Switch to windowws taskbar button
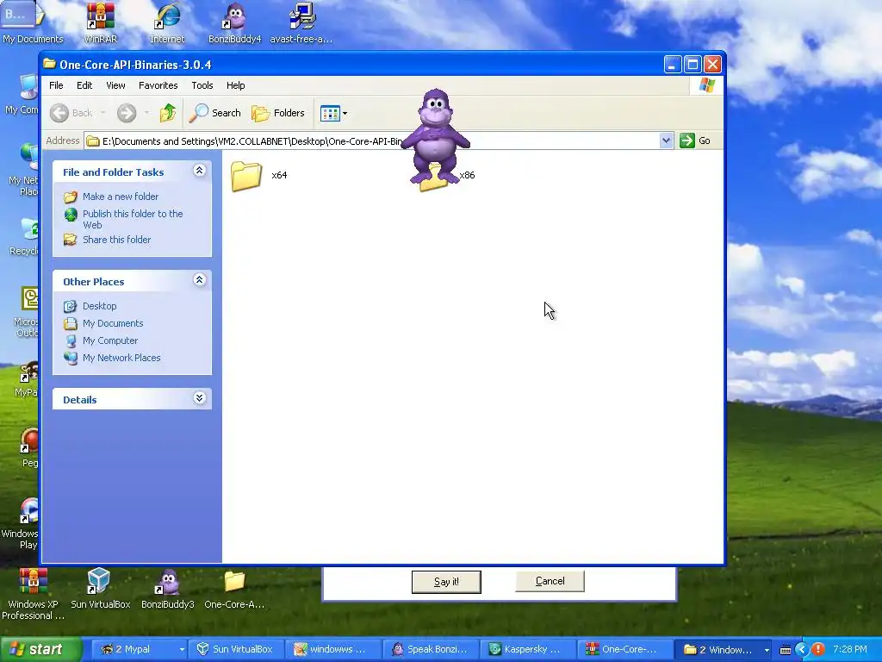The width and height of the screenshot is (882, 662). (x=333, y=649)
